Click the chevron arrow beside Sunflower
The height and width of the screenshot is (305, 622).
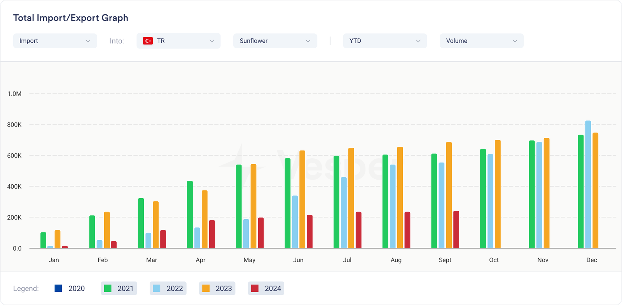pyautogui.click(x=308, y=41)
